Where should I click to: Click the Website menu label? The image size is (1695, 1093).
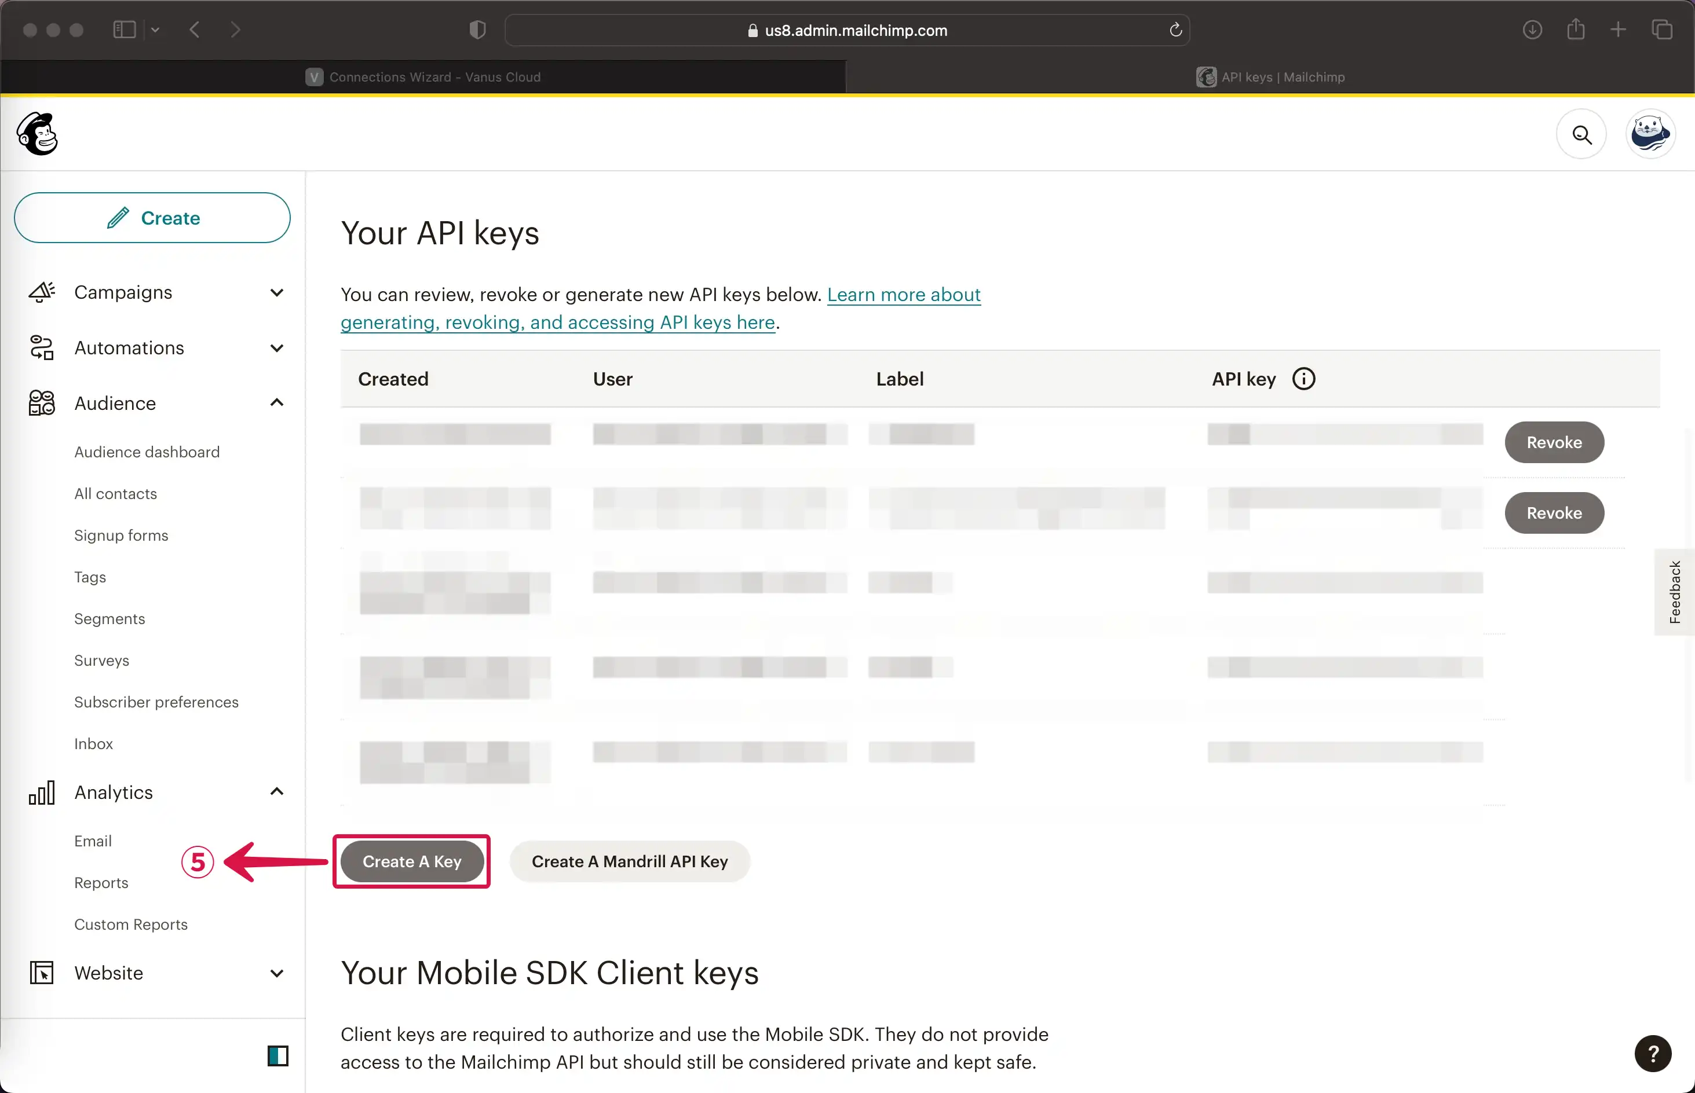pos(109,973)
